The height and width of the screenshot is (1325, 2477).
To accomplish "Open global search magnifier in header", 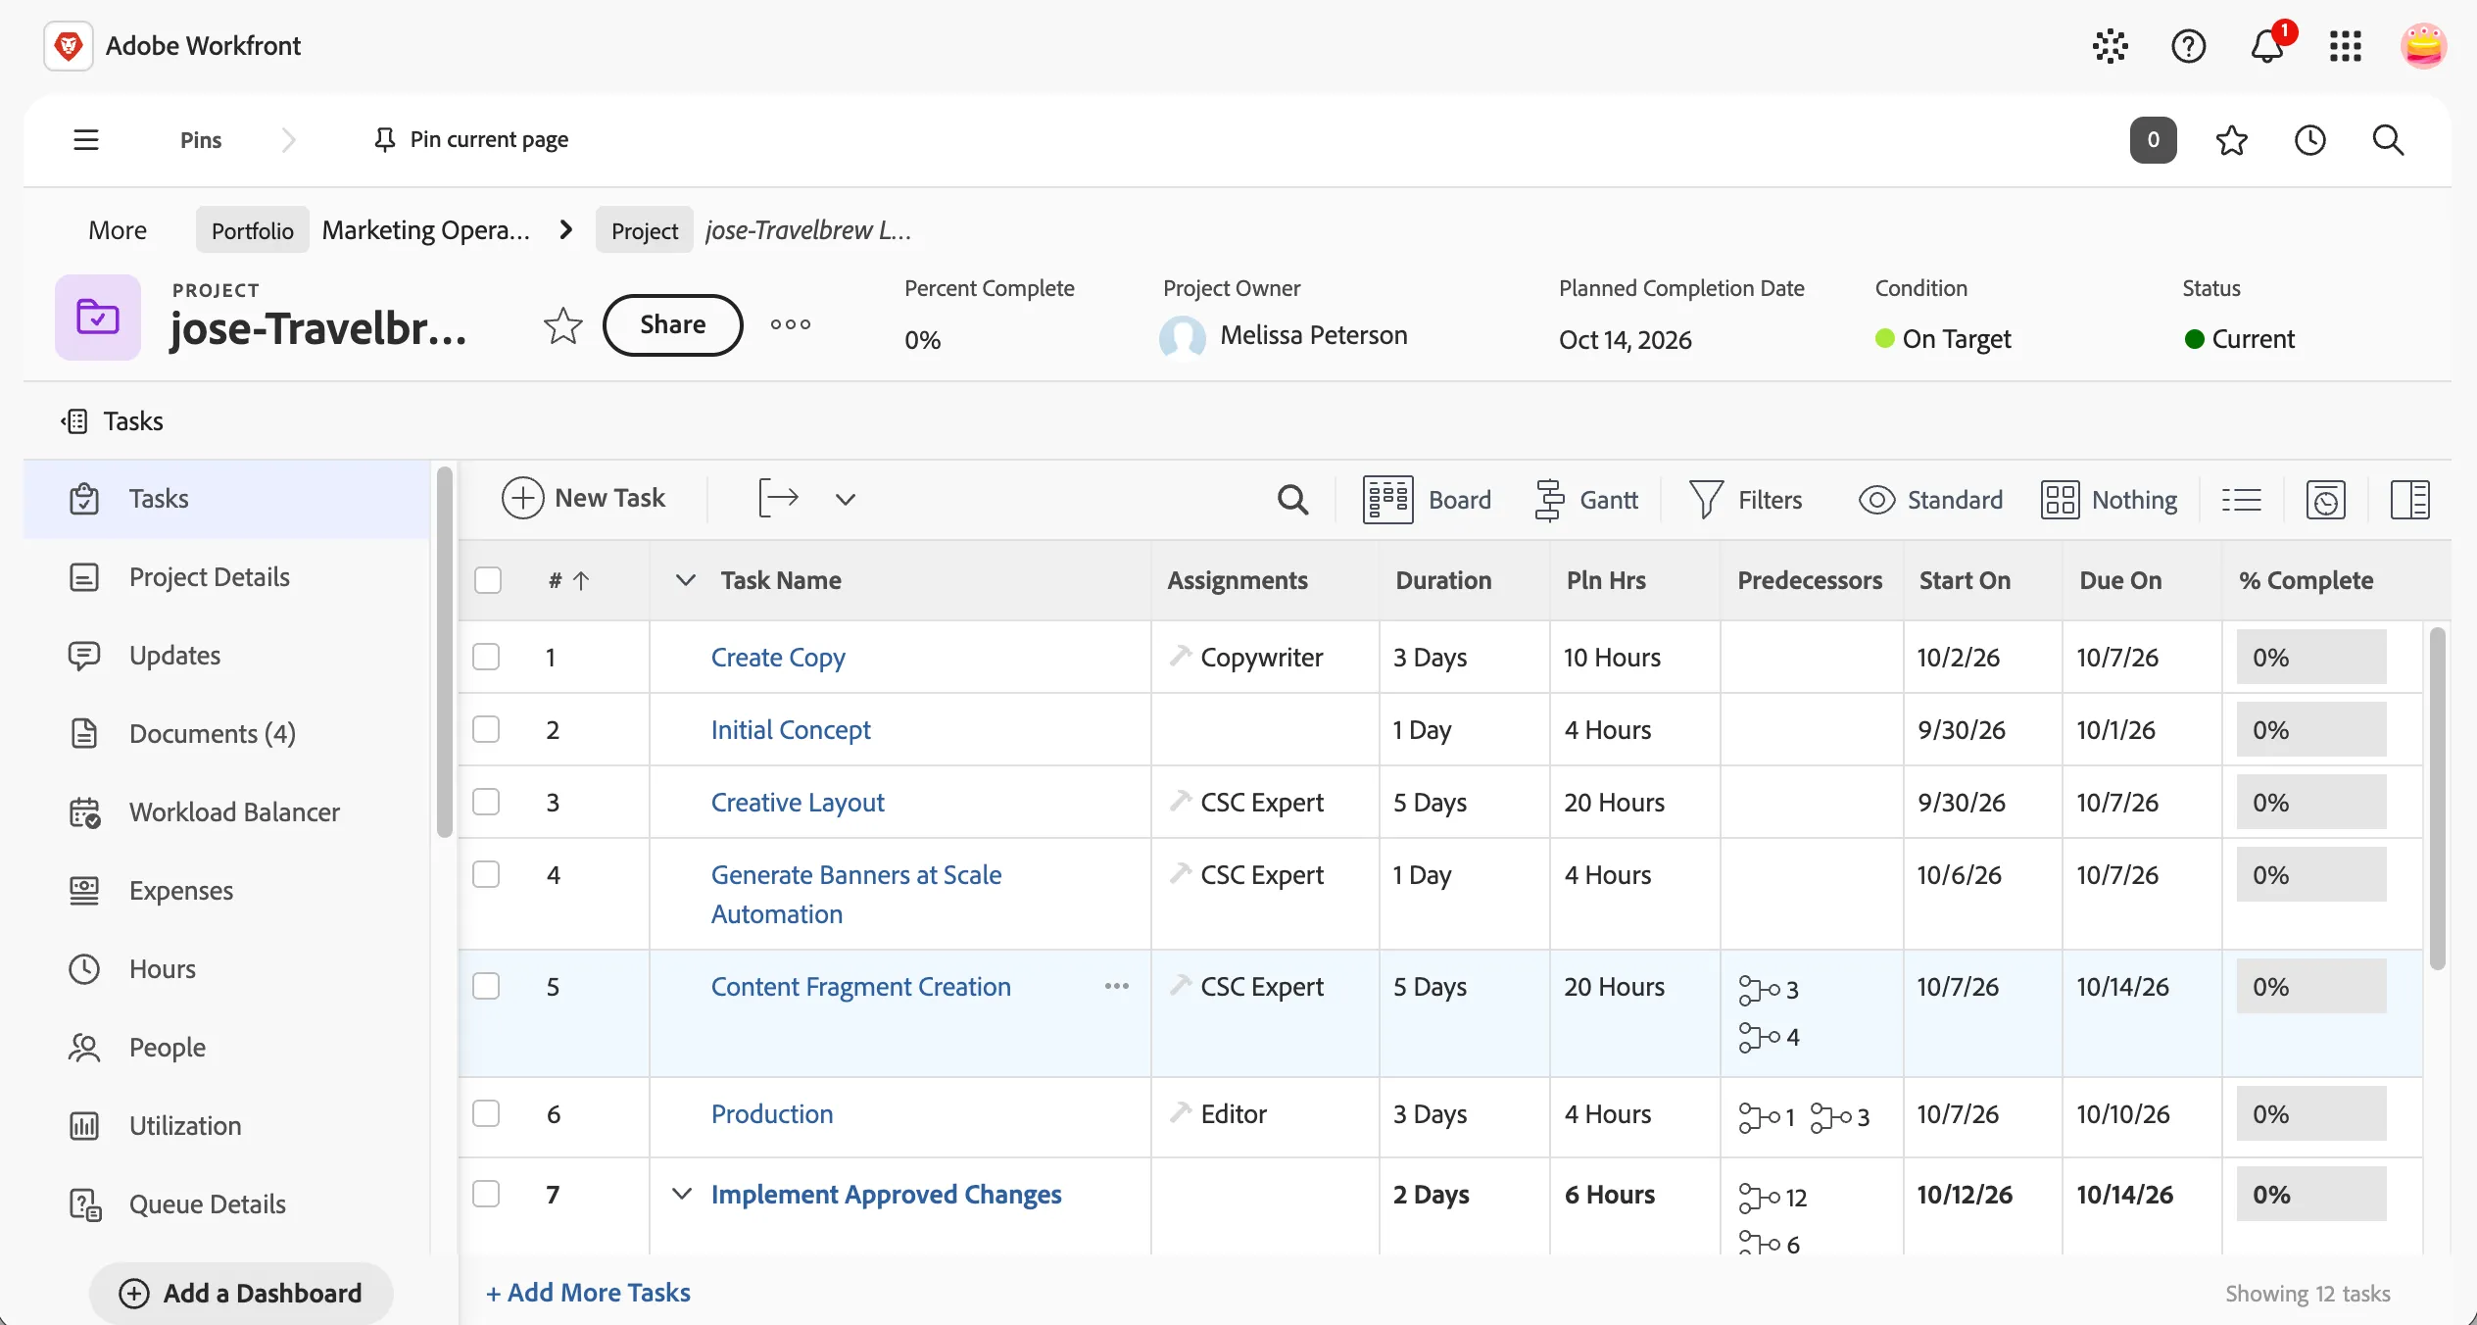I will tap(2388, 140).
